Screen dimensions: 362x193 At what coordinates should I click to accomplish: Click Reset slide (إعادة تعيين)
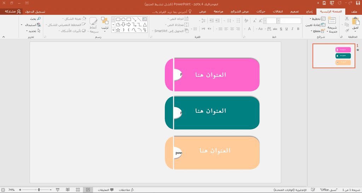tap(315, 25)
